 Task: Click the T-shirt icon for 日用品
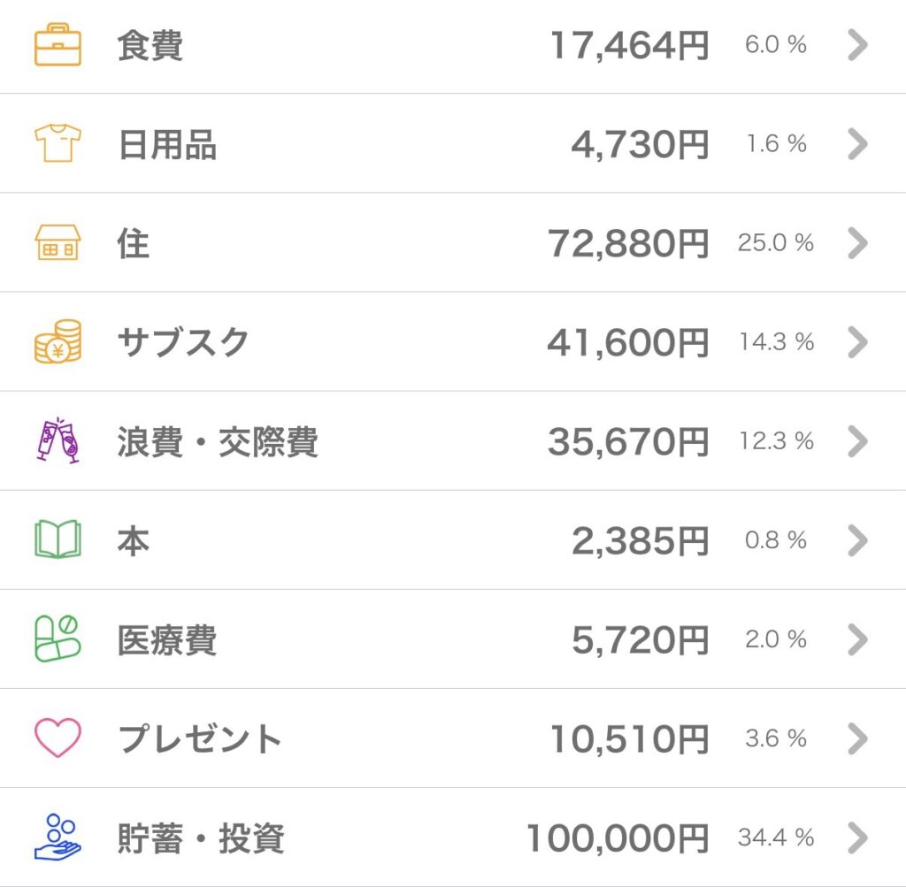pyautogui.click(x=58, y=143)
